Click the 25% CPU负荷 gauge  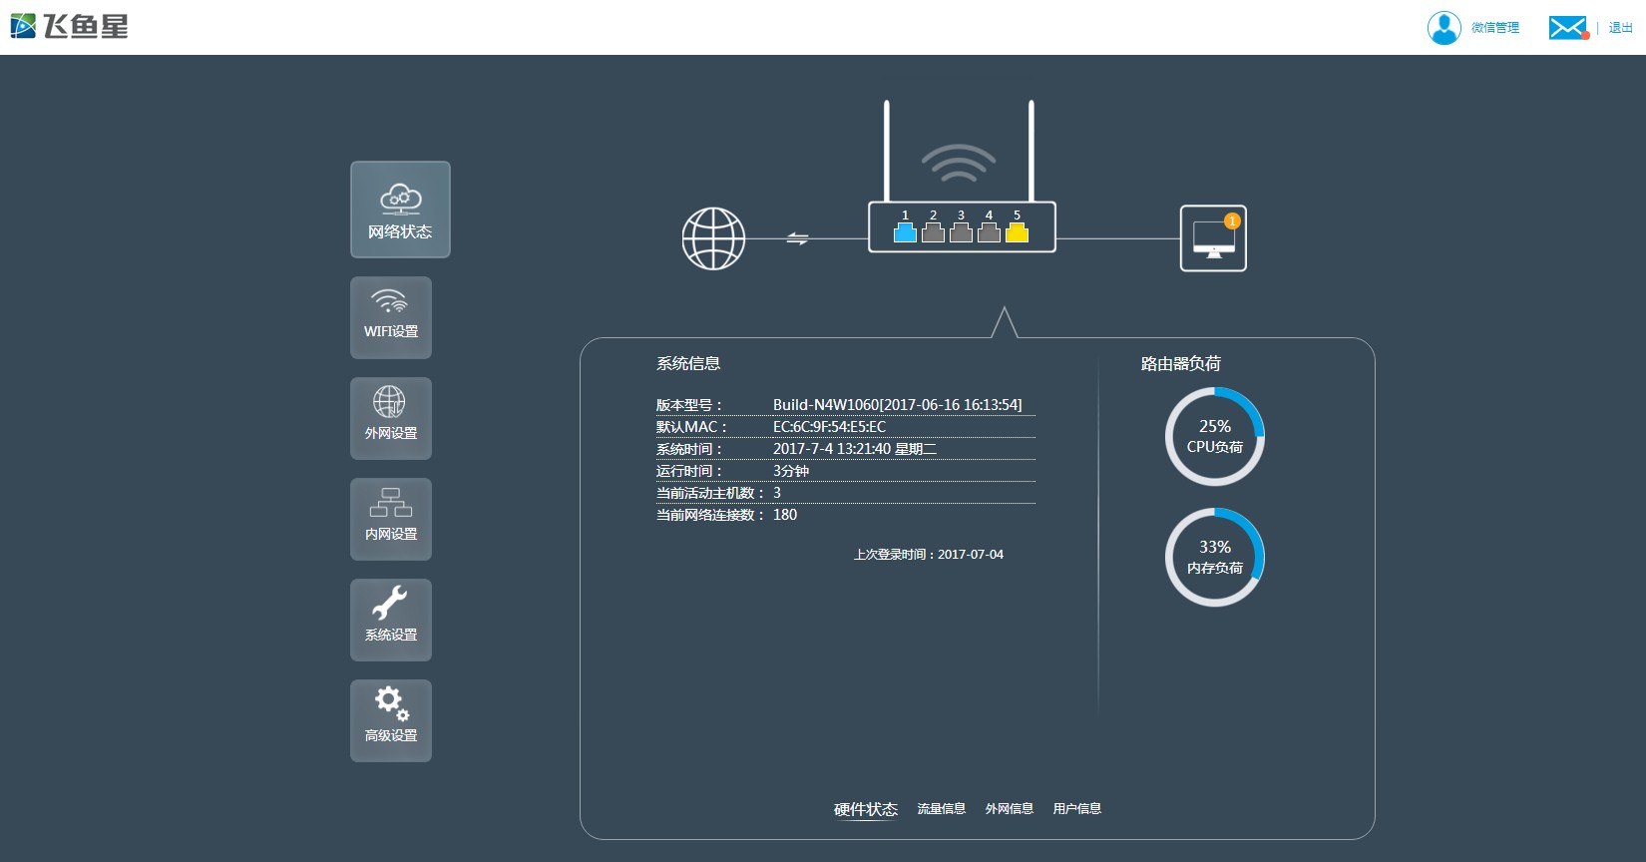1215,437
